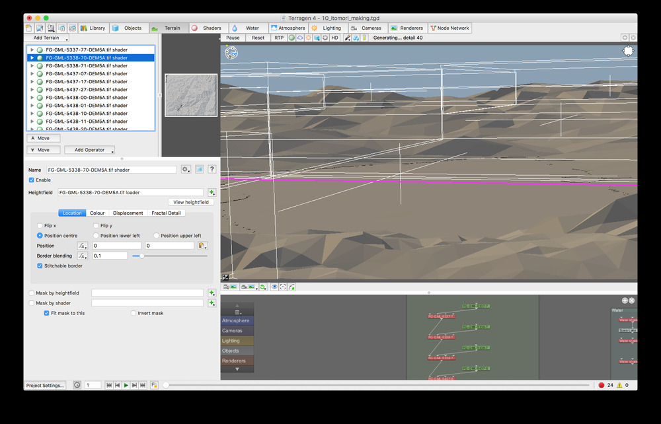Click the clock icon in the timeline bar

(77, 385)
